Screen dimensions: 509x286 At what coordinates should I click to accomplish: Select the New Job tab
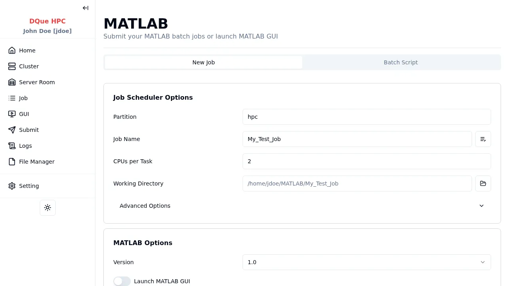click(x=204, y=62)
